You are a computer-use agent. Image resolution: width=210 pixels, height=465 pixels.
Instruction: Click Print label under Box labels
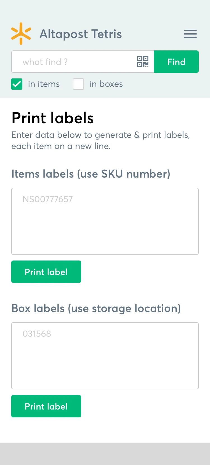tap(46, 406)
